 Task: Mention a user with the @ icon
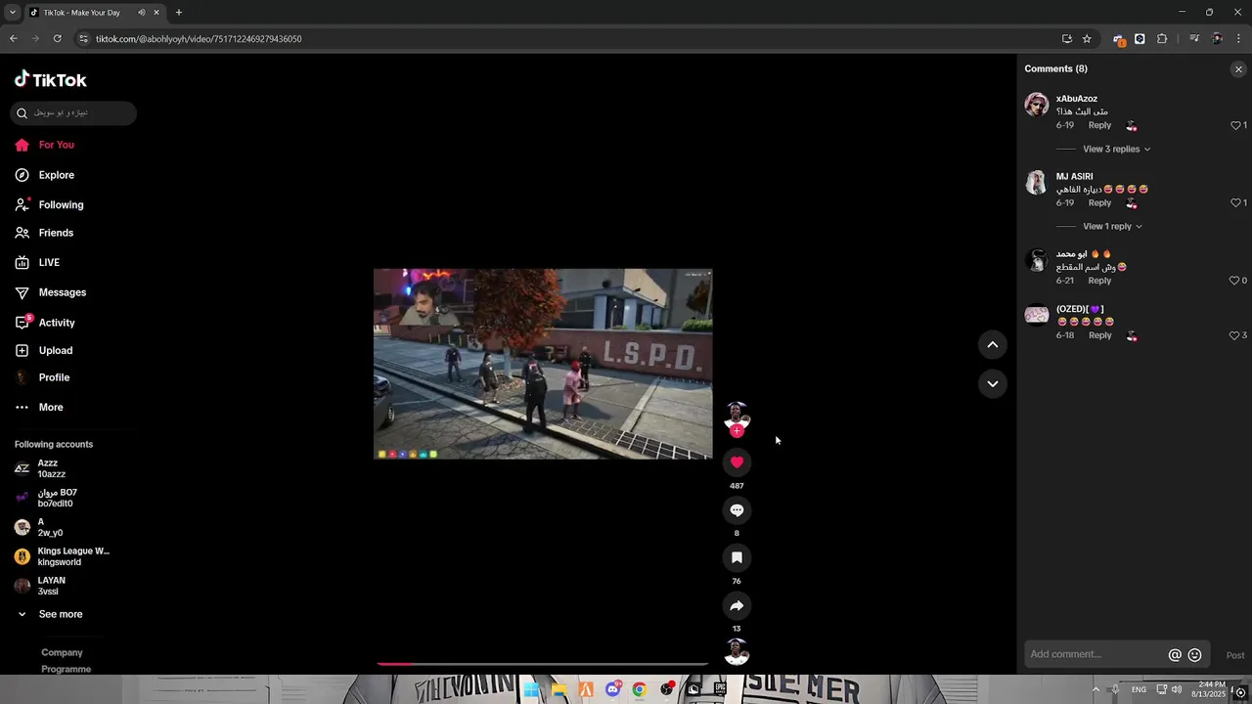1175,655
